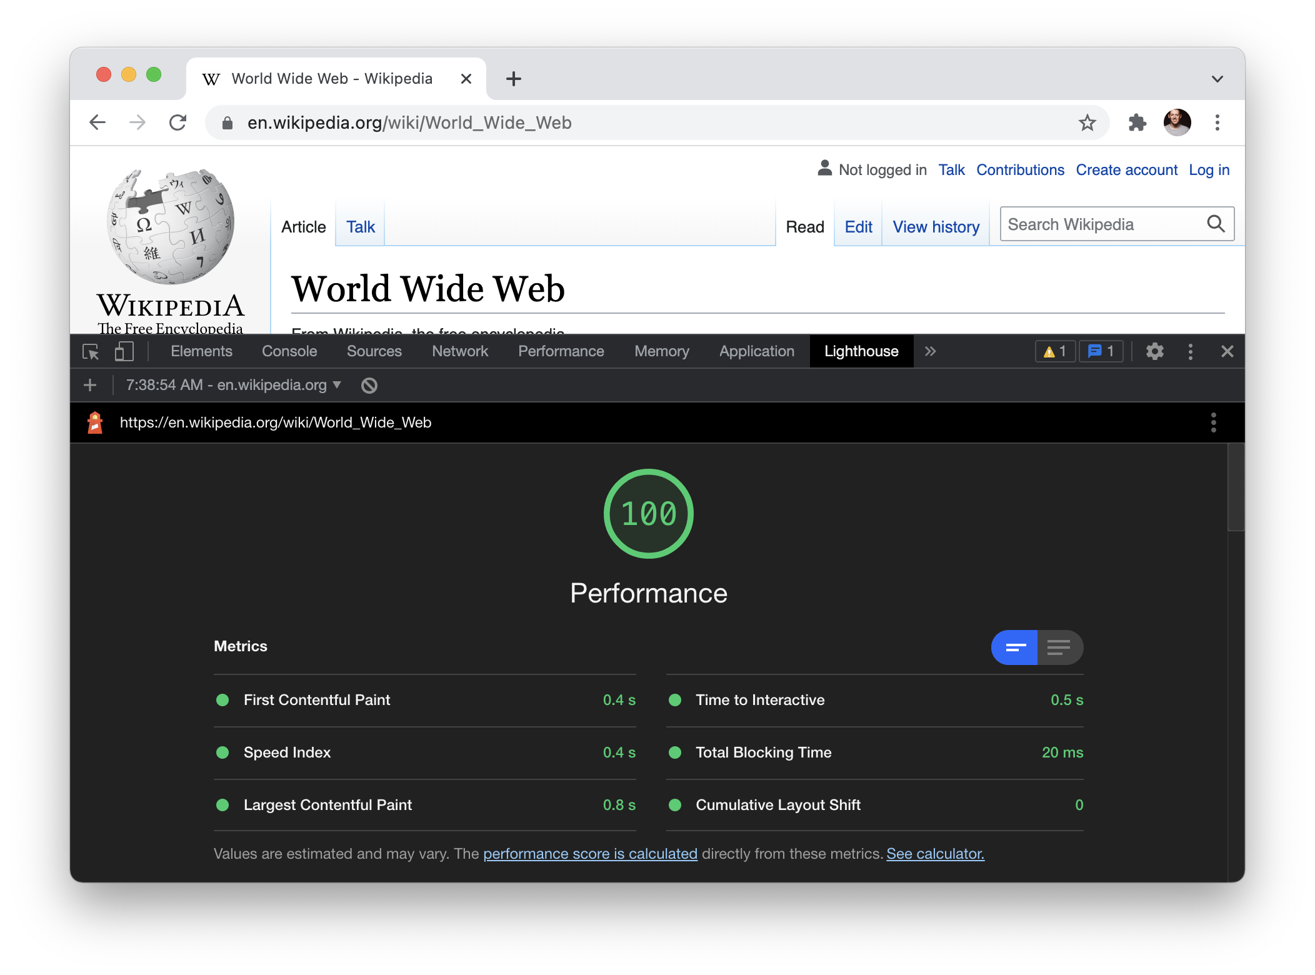
Task: Click the Wikipedia search magnifier
Action: coord(1216,224)
